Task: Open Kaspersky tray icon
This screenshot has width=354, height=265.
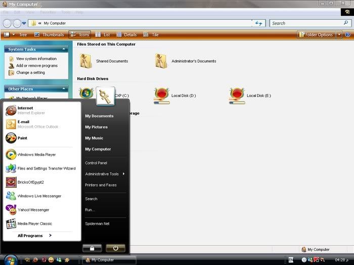Action: (316, 259)
